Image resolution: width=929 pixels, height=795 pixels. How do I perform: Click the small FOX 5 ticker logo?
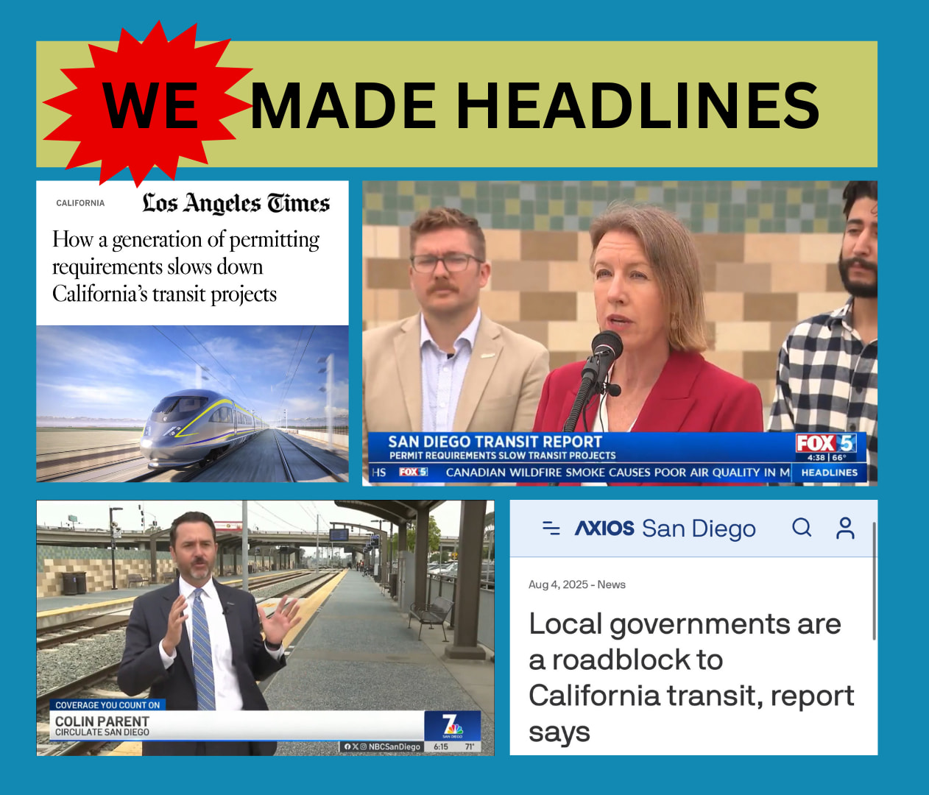[x=413, y=472]
